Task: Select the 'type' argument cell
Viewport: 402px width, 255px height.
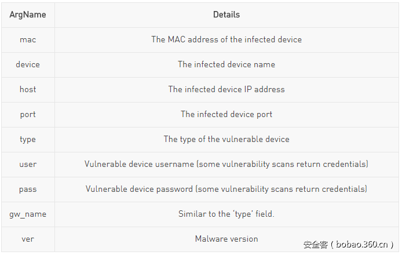Action: pos(28,139)
